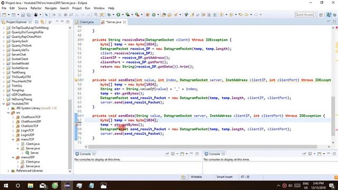This screenshot has width=338, height=190.
Task: Expand the LoginUDP package
Action: point(13,135)
